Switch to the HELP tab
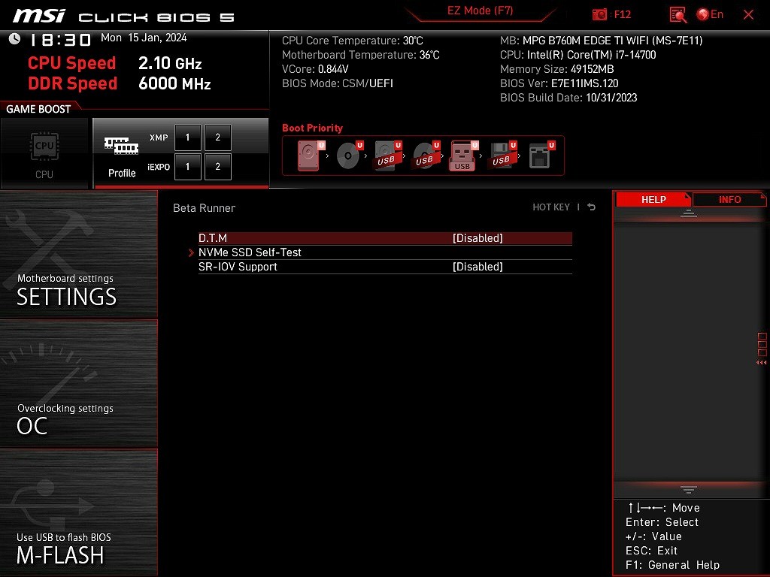 click(x=653, y=200)
